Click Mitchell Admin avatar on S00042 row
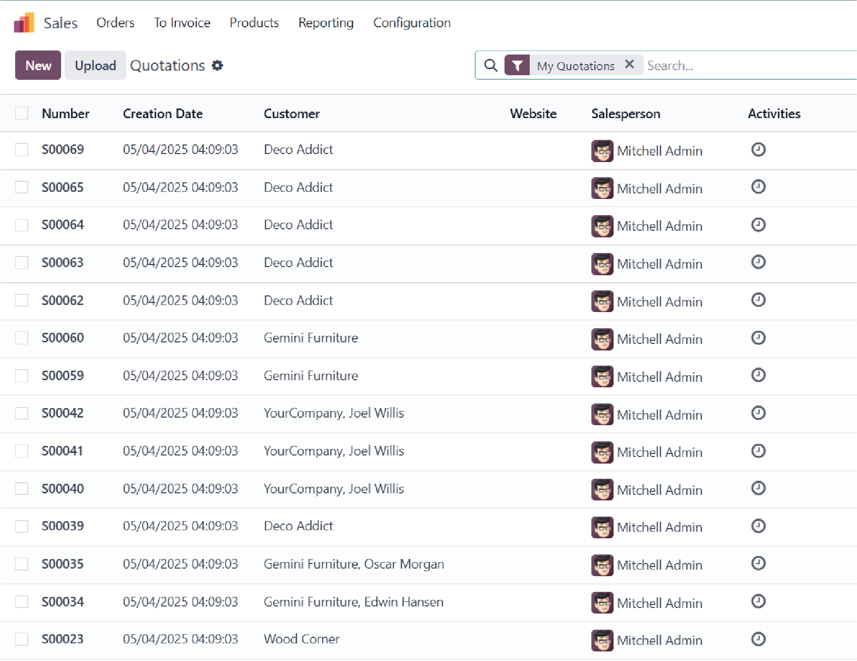 [x=602, y=414]
